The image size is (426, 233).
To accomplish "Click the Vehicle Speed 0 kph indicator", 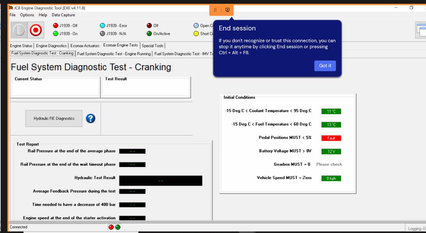I will [331, 178].
